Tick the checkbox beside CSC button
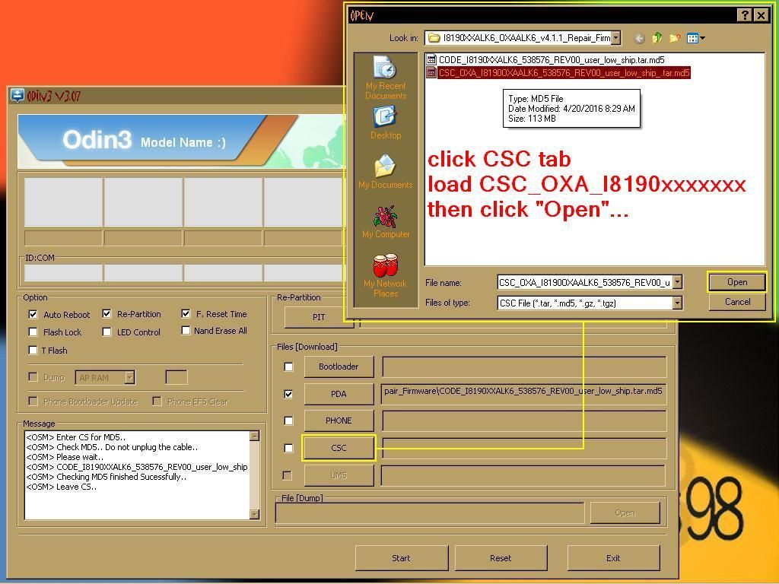Screen dimensions: 779x584 pos(288,448)
